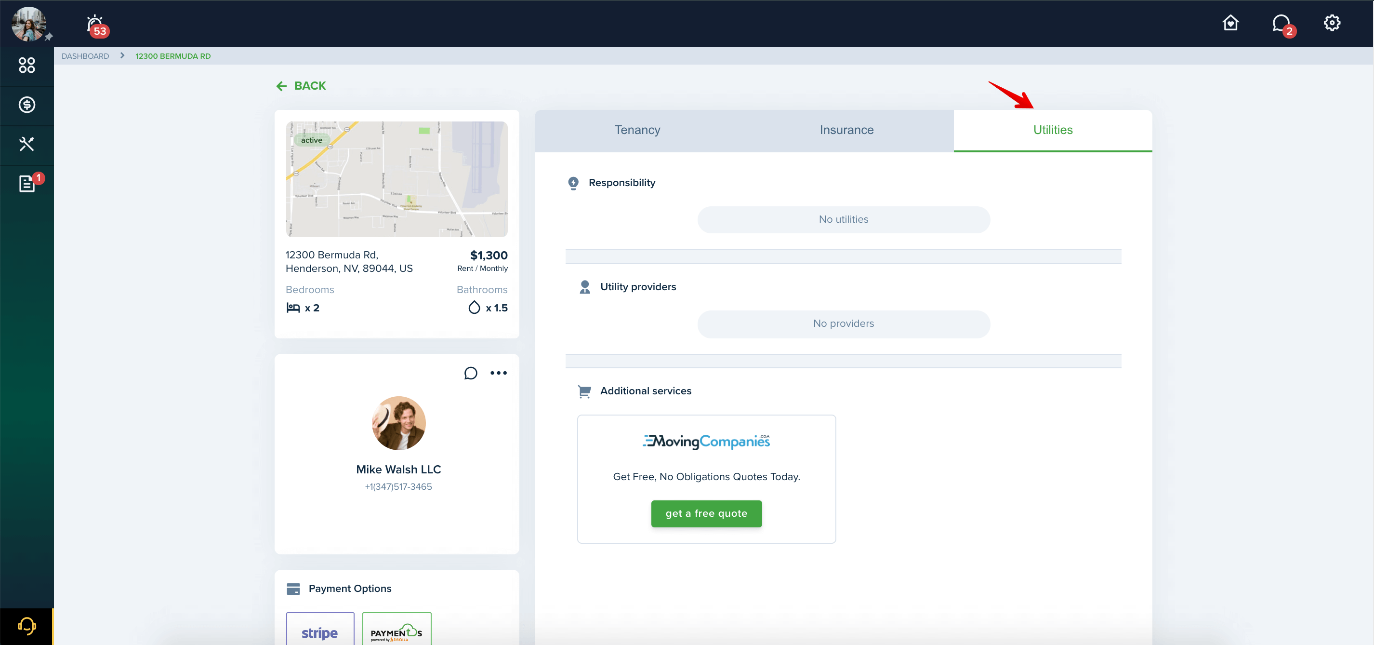Image resolution: width=1374 pixels, height=645 pixels.
Task: Click the get a free quote button
Action: tap(706, 514)
